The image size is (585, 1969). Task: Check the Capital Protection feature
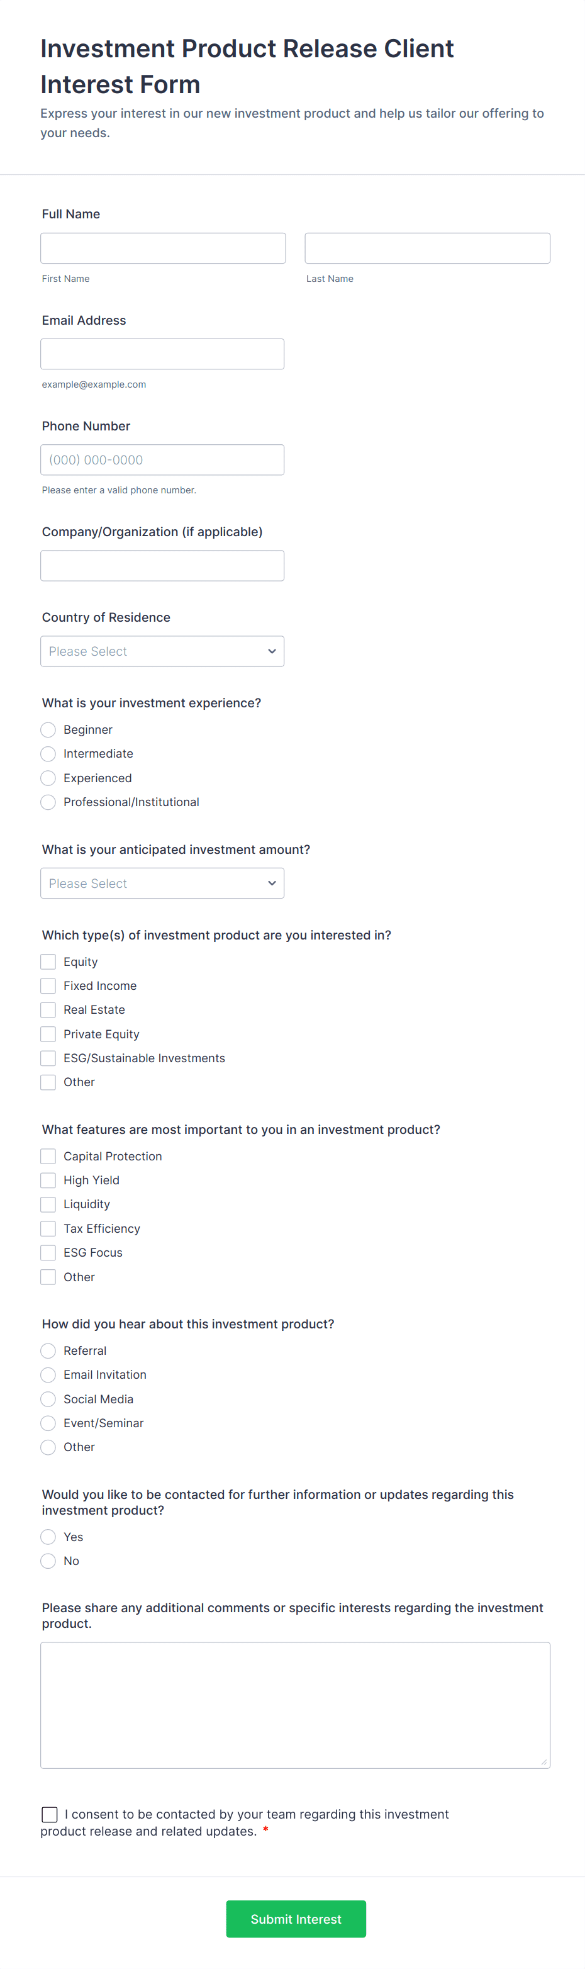[48, 1157]
